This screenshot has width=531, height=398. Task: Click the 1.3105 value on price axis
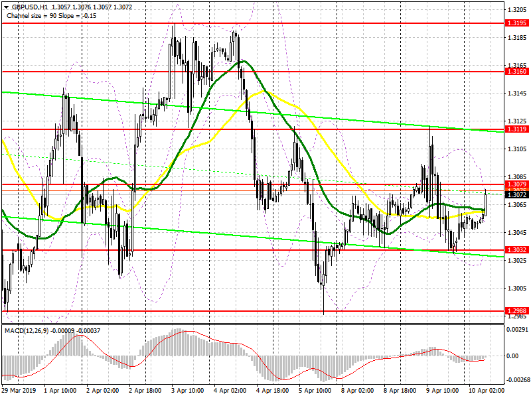(x=517, y=149)
